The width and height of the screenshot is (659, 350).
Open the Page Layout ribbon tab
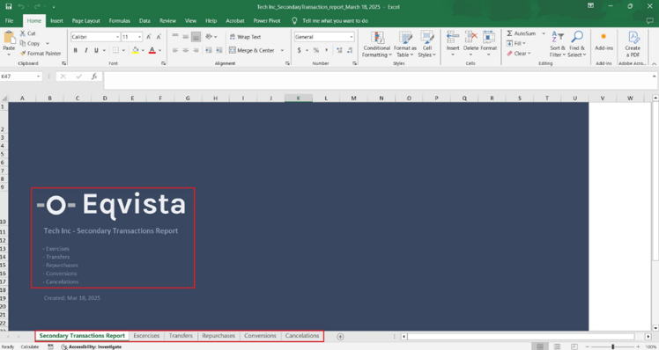(85, 20)
